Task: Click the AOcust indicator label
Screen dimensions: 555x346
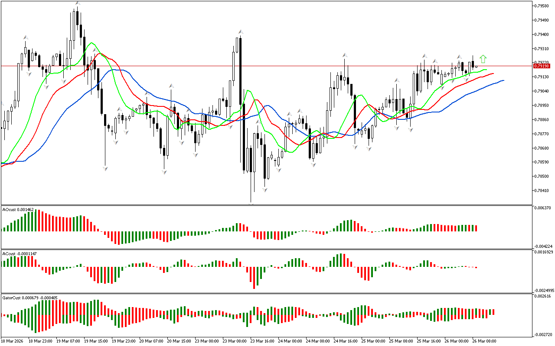Action: coord(18,209)
